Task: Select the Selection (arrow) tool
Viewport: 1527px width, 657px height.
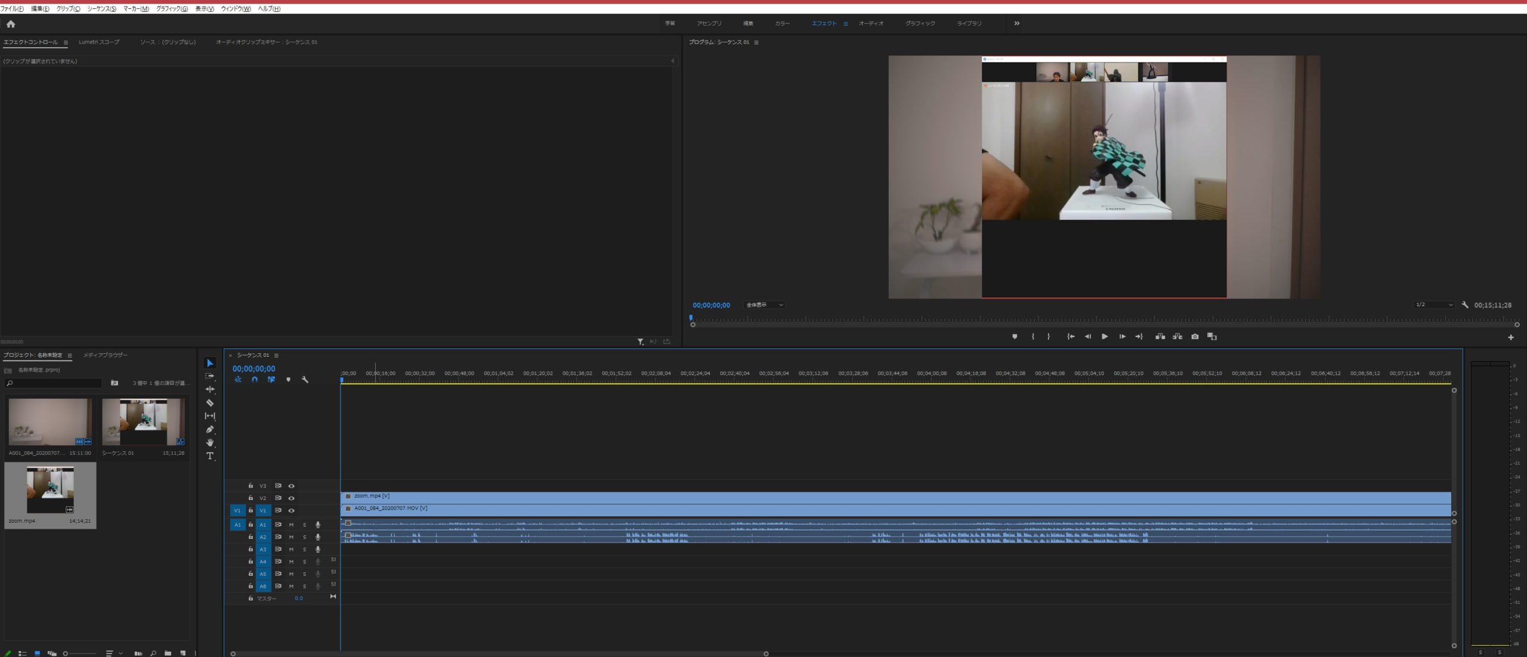Action: [x=210, y=363]
